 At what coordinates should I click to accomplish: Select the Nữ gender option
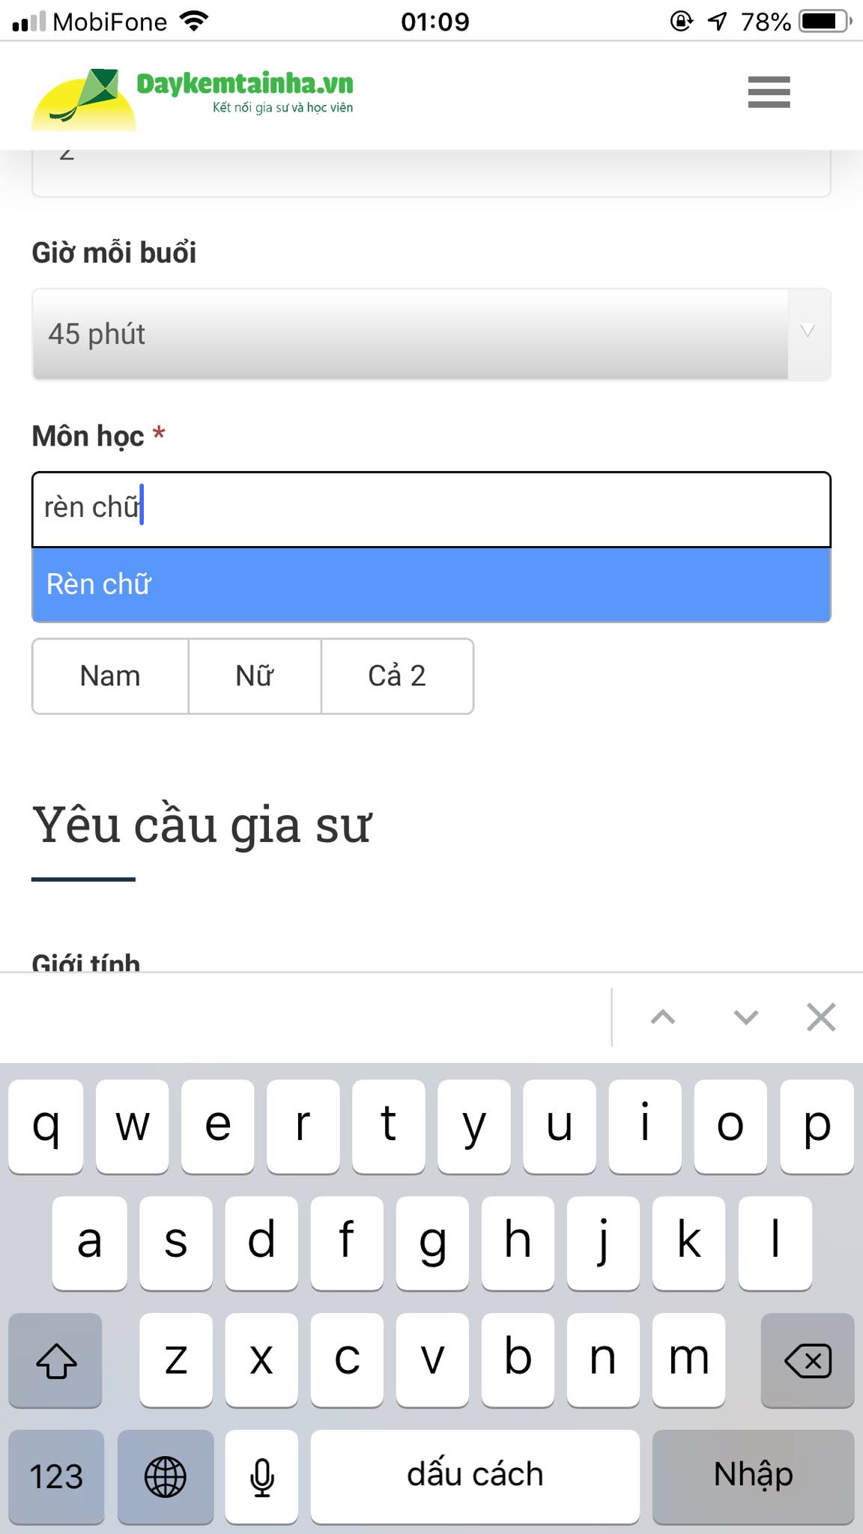255,676
